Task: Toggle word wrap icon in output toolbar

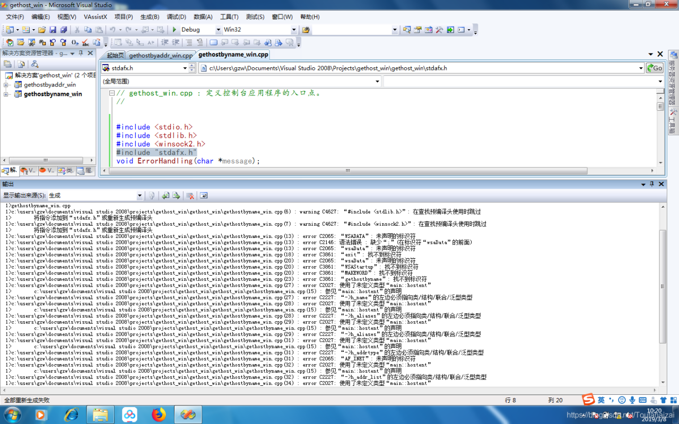Action: pos(204,196)
